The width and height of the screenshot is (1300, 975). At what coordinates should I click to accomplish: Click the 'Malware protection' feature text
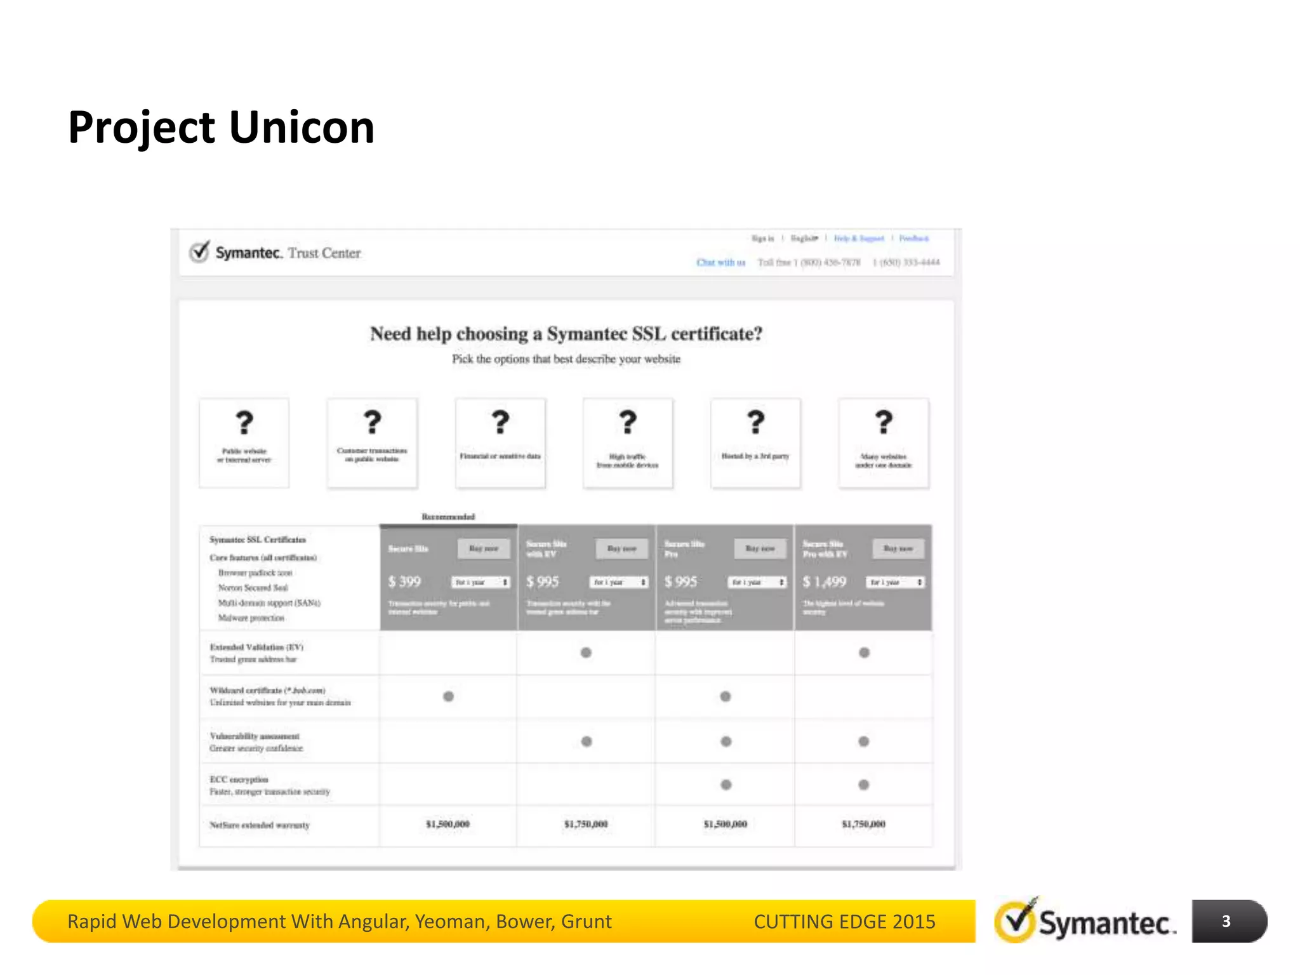point(251,618)
